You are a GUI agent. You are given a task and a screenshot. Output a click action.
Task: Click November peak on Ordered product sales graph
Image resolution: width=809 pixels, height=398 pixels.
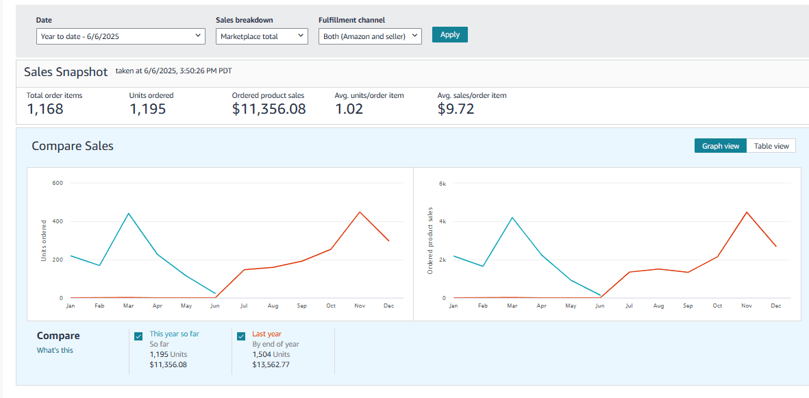[x=747, y=212]
